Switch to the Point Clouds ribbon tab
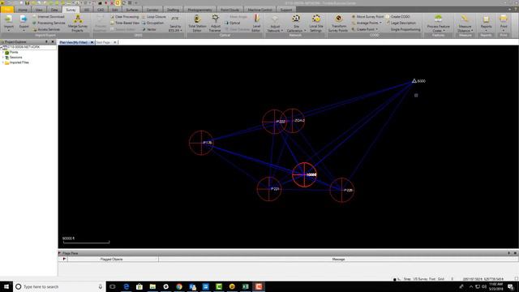 (229, 10)
